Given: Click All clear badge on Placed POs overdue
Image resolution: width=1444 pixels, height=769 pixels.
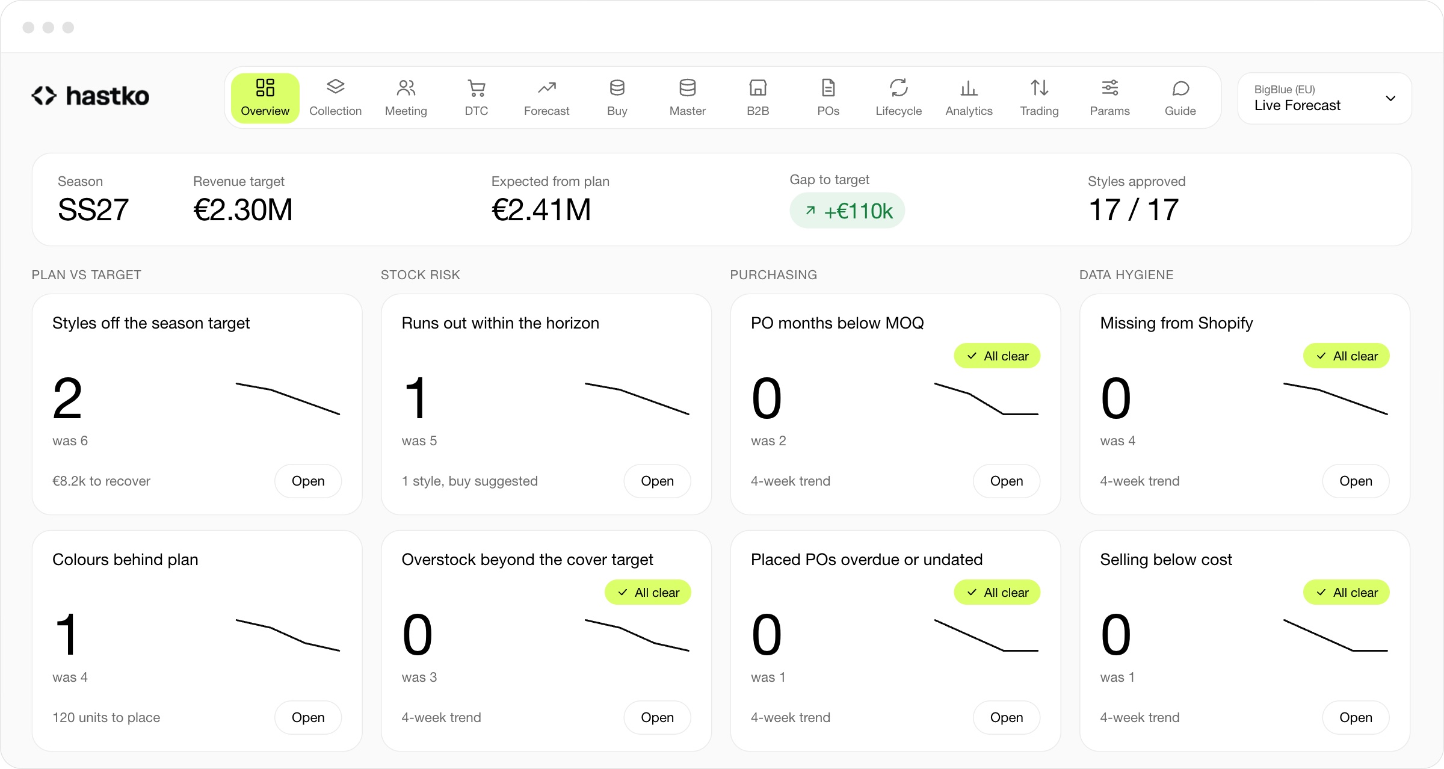Looking at the screenshot, I should [997, 593].
